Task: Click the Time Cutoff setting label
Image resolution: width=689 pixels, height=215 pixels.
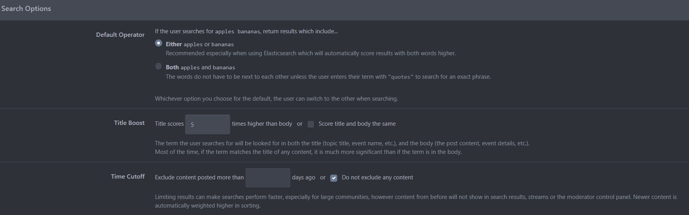Action: (x=128, y=176)
